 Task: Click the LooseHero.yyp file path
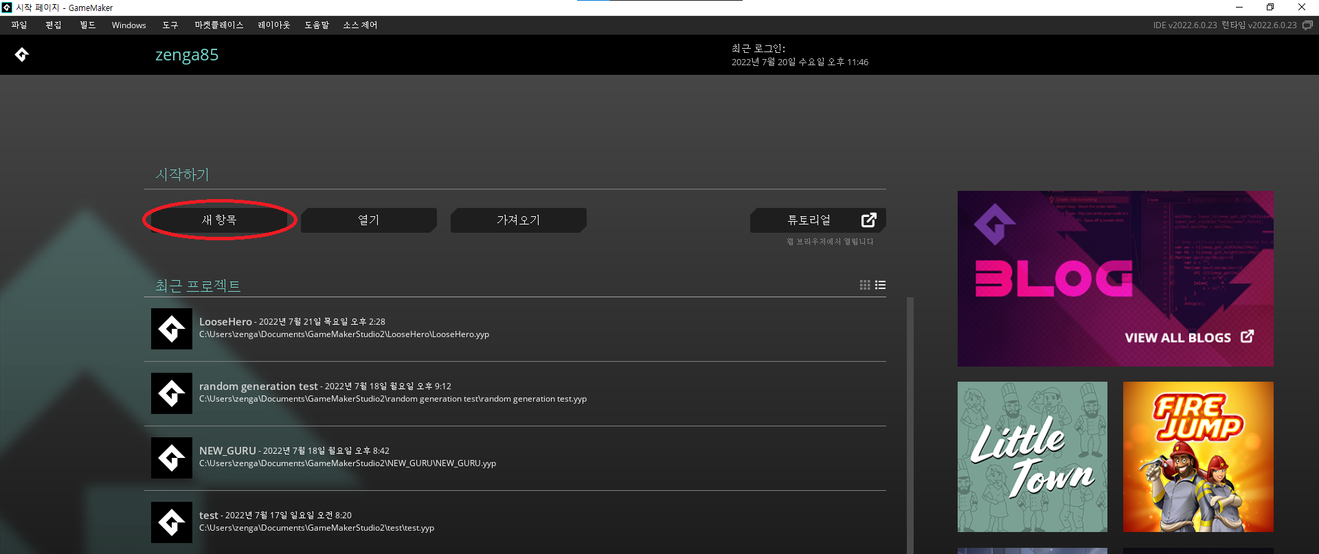[x=344, y=334]
